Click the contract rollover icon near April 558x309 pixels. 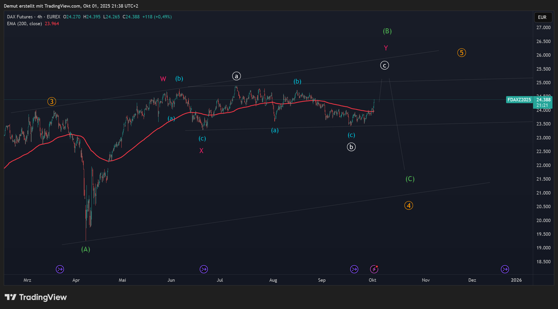(60, 269)
